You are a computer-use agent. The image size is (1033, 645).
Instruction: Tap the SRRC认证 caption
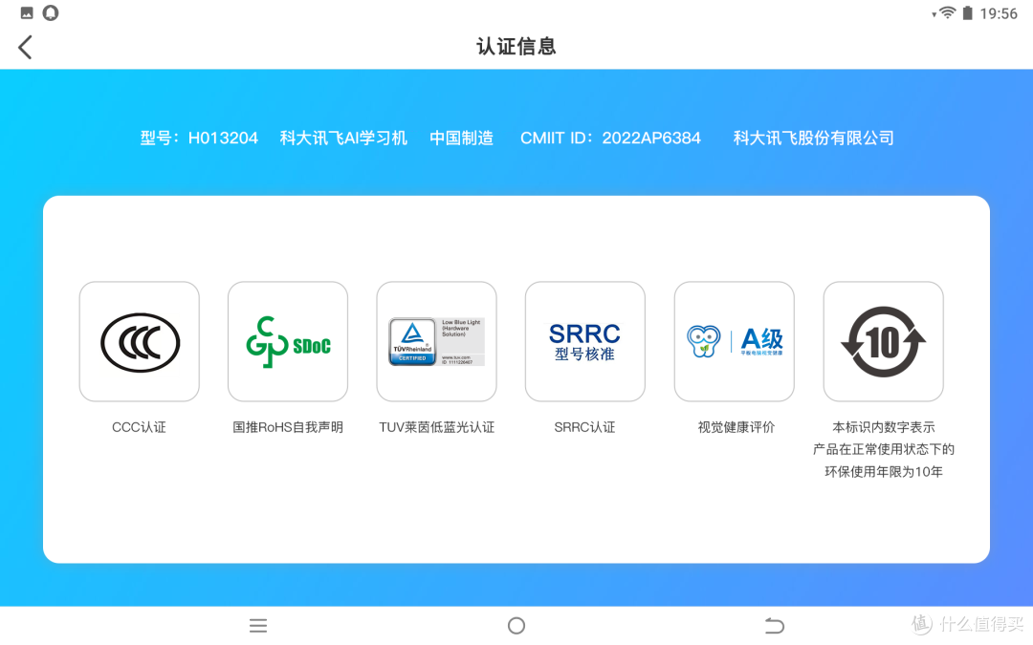585,427
